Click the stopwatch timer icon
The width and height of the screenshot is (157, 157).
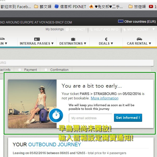56,115
